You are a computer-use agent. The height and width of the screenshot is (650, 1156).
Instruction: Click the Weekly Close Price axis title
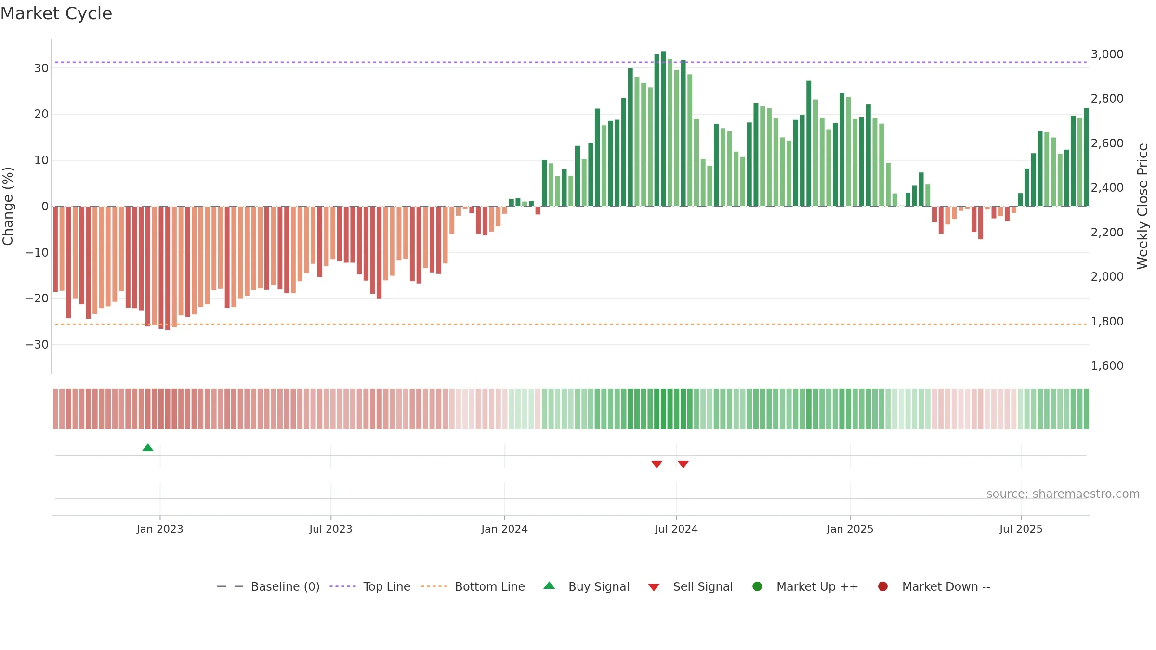(x=1143, y=206)
